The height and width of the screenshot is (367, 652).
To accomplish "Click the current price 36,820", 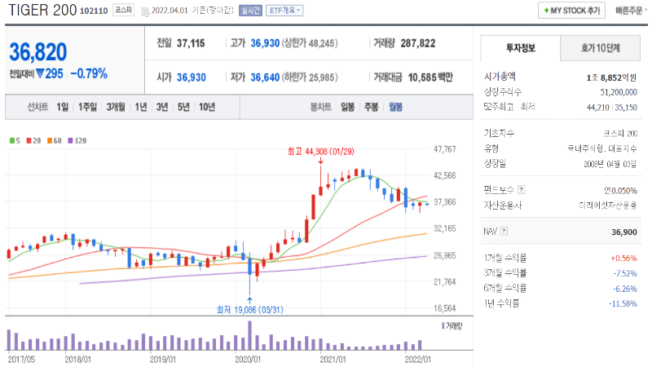I will click(37, 52).
